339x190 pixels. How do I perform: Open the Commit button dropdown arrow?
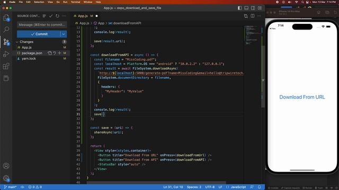click(64, 34)
